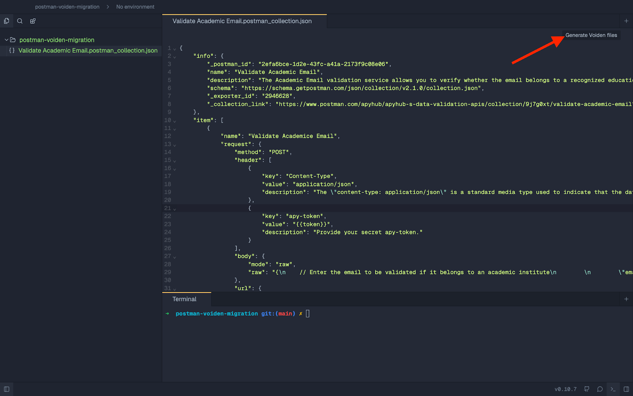Click the "Validate Academice Email" name on line 12
Screen dimensions: 633x396
point(292,136)
